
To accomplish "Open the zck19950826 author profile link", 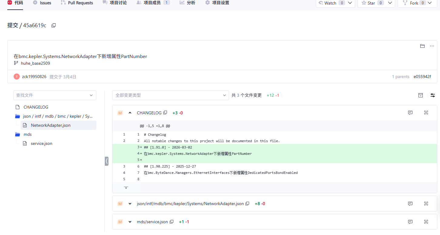I will pos(34,77).
